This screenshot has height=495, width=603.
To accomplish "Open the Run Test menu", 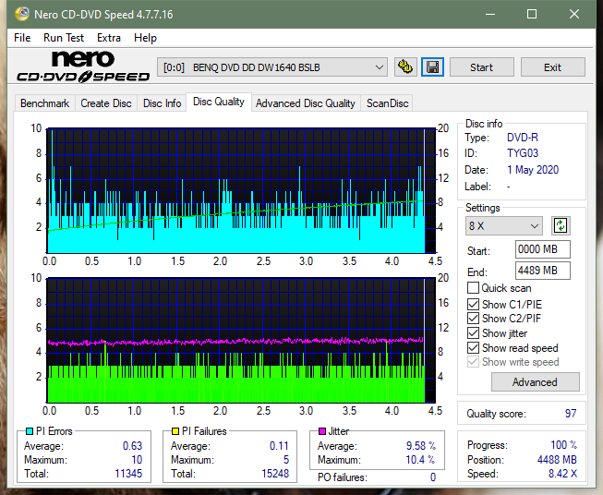I will (64, 38).
